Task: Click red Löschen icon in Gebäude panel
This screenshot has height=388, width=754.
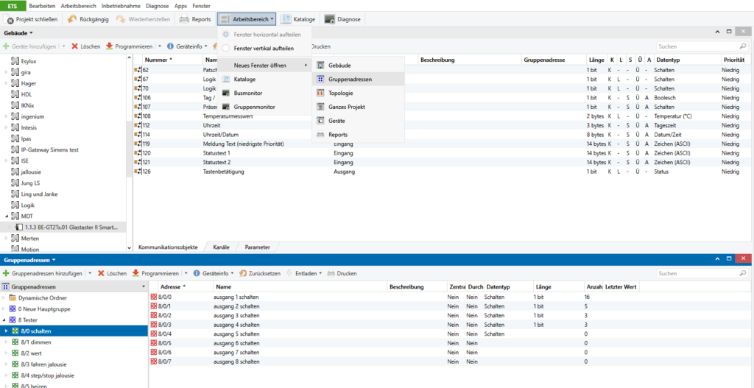Action: click(x=75, y=46)
